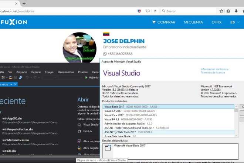
Task: Click the Venezuela flag icon
Action: coord(106,34)
